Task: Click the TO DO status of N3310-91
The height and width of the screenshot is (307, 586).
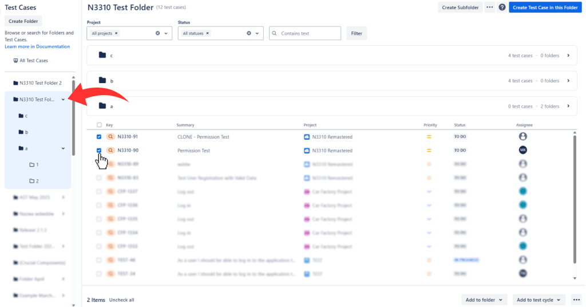Action: click(x=460, y=137)
